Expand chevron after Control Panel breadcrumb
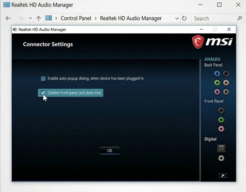 95,18
